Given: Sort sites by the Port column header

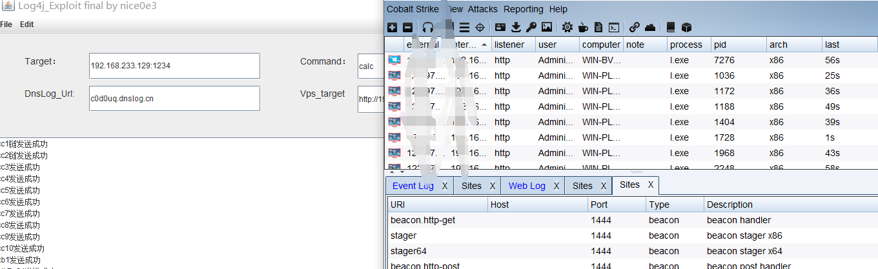Looking at the screenshot, I should pyautogui.click(x=617, y=204).
